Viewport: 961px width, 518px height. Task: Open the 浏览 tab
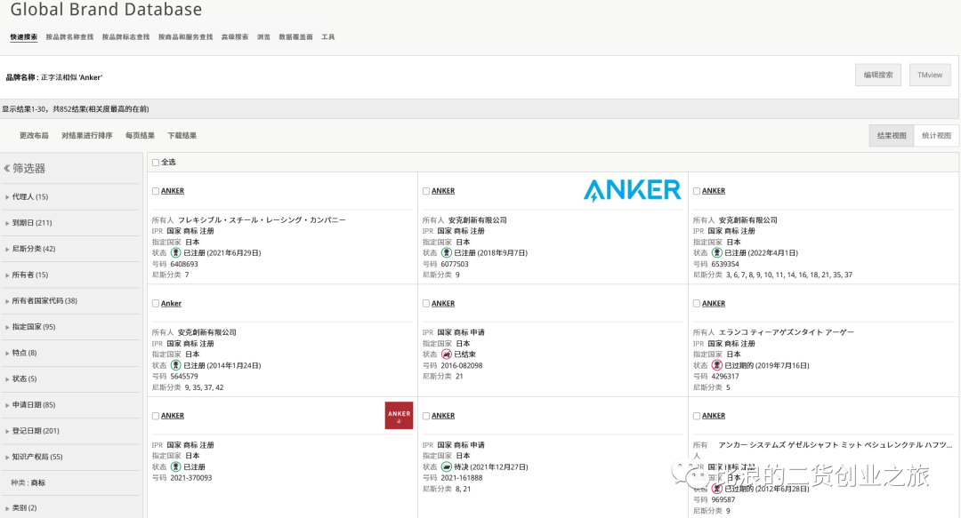(263, 36)
